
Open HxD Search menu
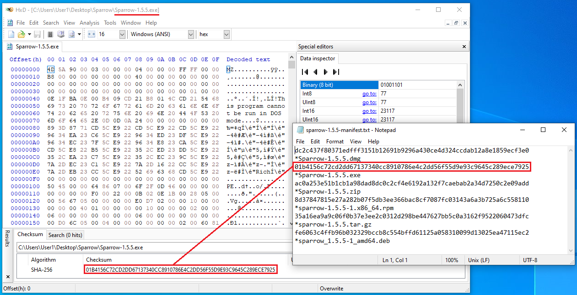[51, 23]
